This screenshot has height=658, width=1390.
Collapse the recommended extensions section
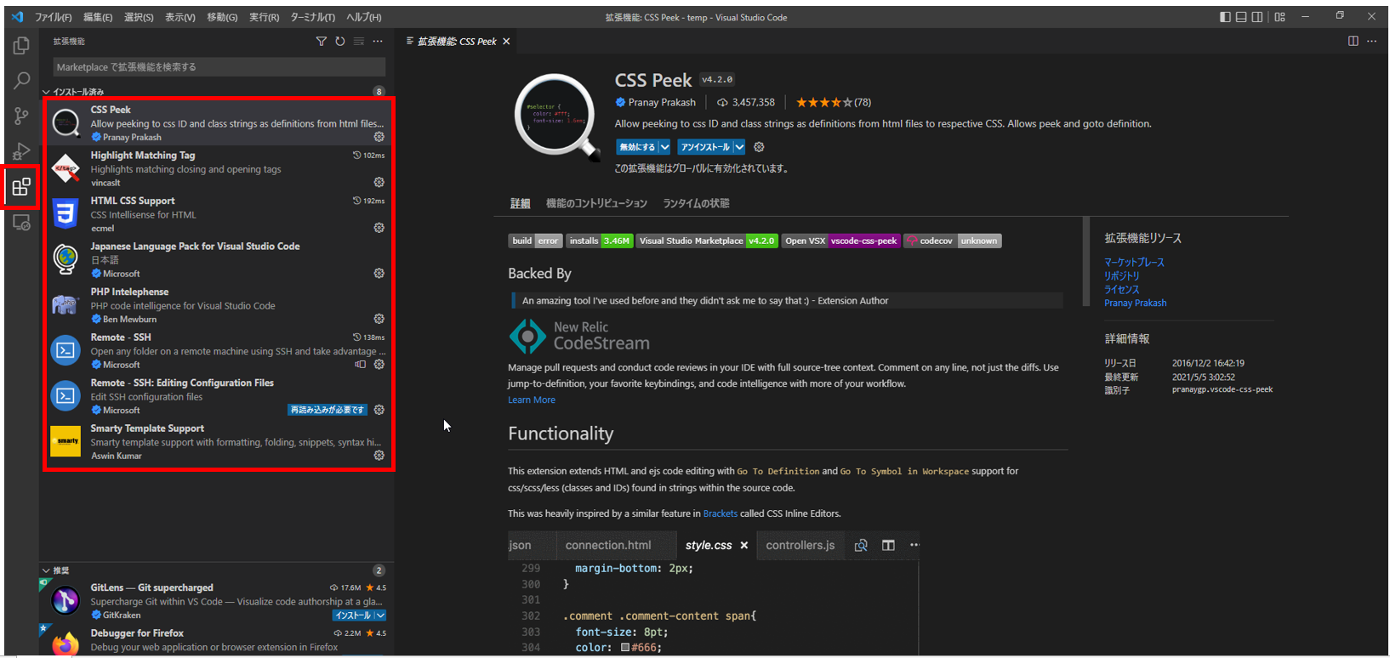pos(46,570)
